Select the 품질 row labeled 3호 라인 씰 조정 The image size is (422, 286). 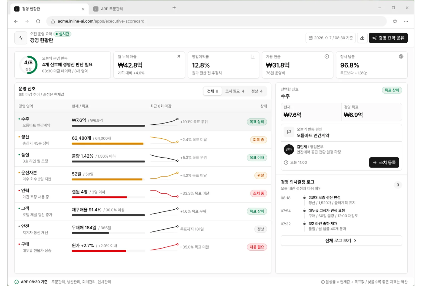click(143, 158)
